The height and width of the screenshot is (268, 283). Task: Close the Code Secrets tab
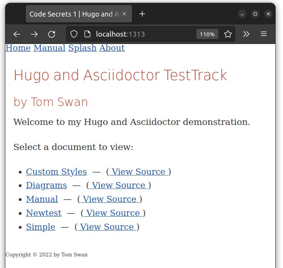(x=124, y=14)
